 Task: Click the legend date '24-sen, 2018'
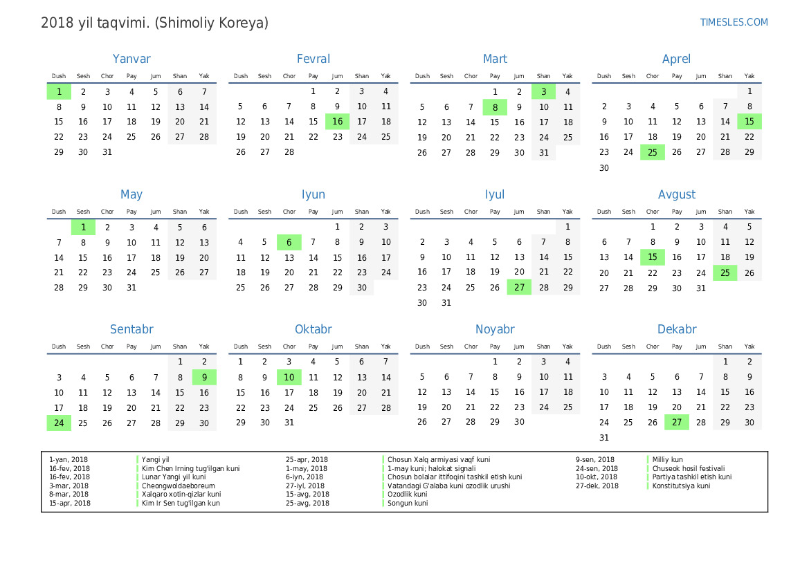click(597, 468)
